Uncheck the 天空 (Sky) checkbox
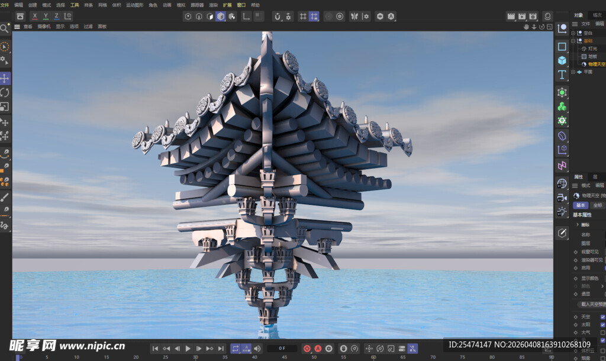 (x=603, y=317)
